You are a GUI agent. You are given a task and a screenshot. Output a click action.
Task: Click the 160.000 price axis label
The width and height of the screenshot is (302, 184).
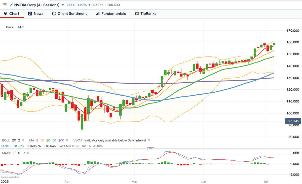293,42
